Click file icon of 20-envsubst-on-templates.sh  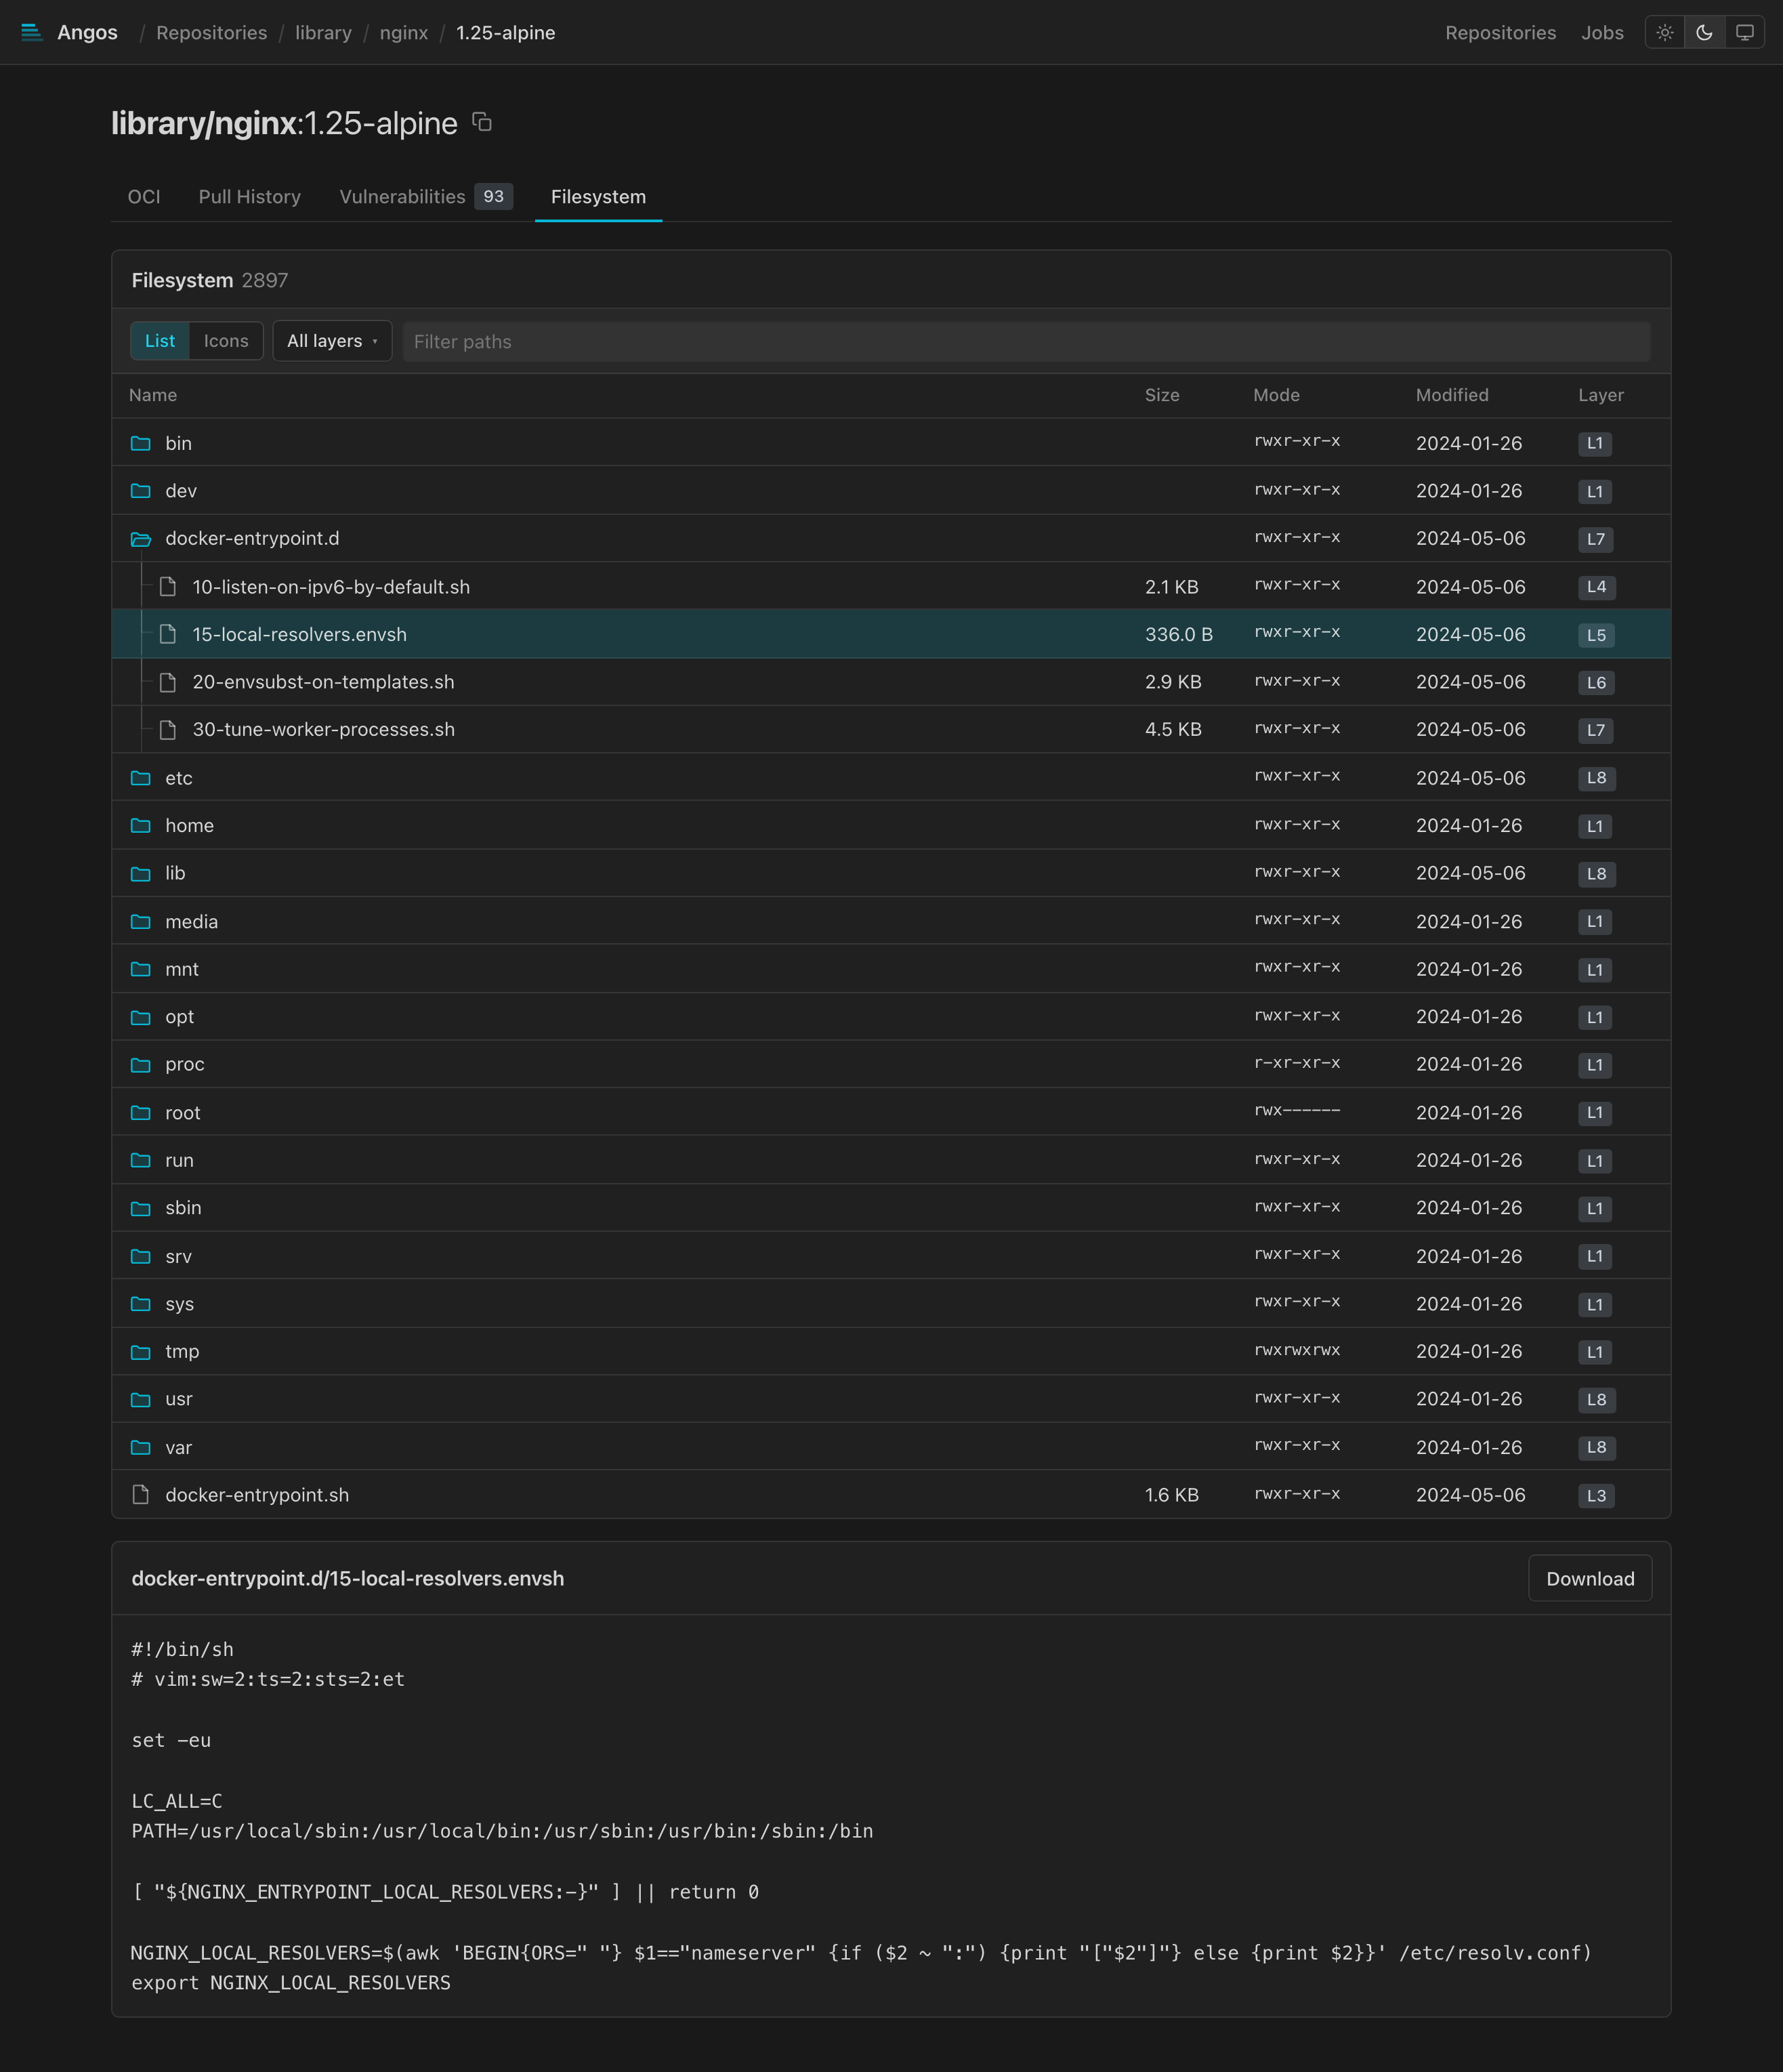point(168,682)
